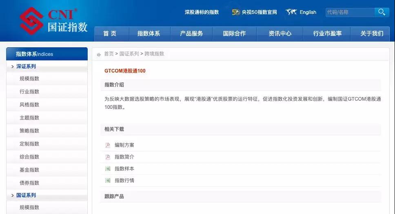Focus the 代码/名称 search field
This screenshot has width=395, height=214.
[x=349, y=12]
